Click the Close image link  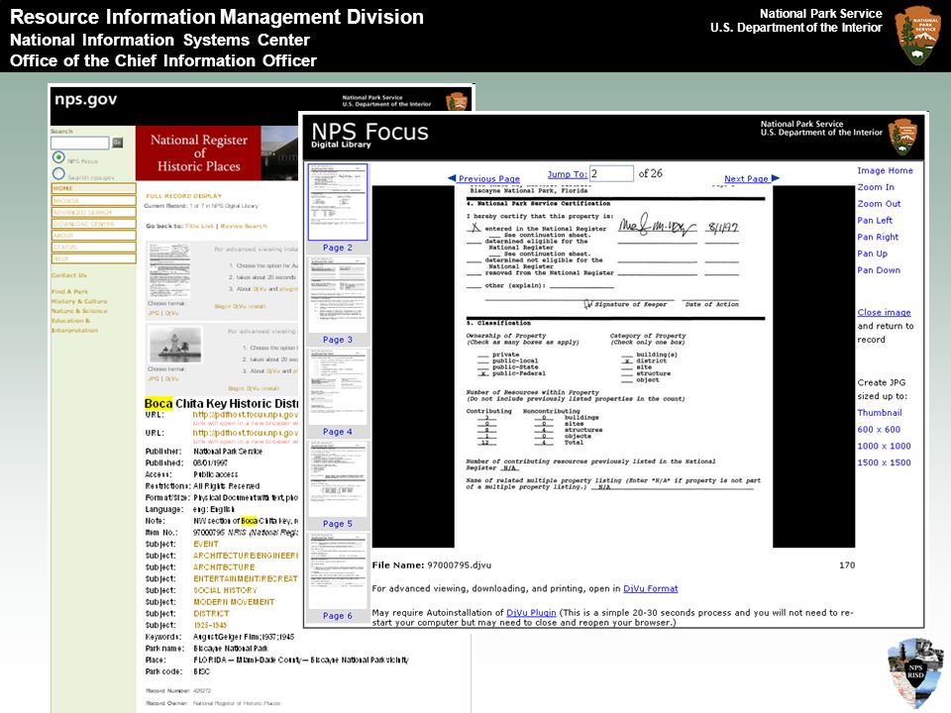(884, 313)
